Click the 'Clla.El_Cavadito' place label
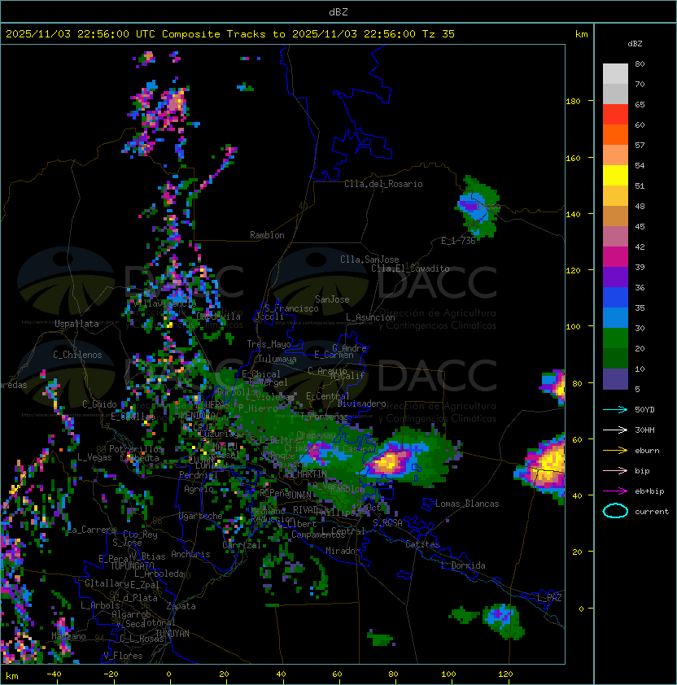 410,268
